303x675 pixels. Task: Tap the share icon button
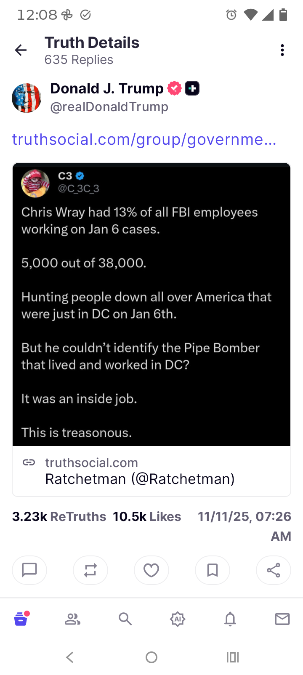click(274, 570)
